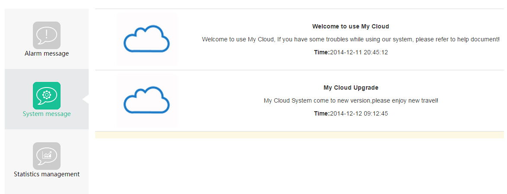Select the System message text label

47,114
